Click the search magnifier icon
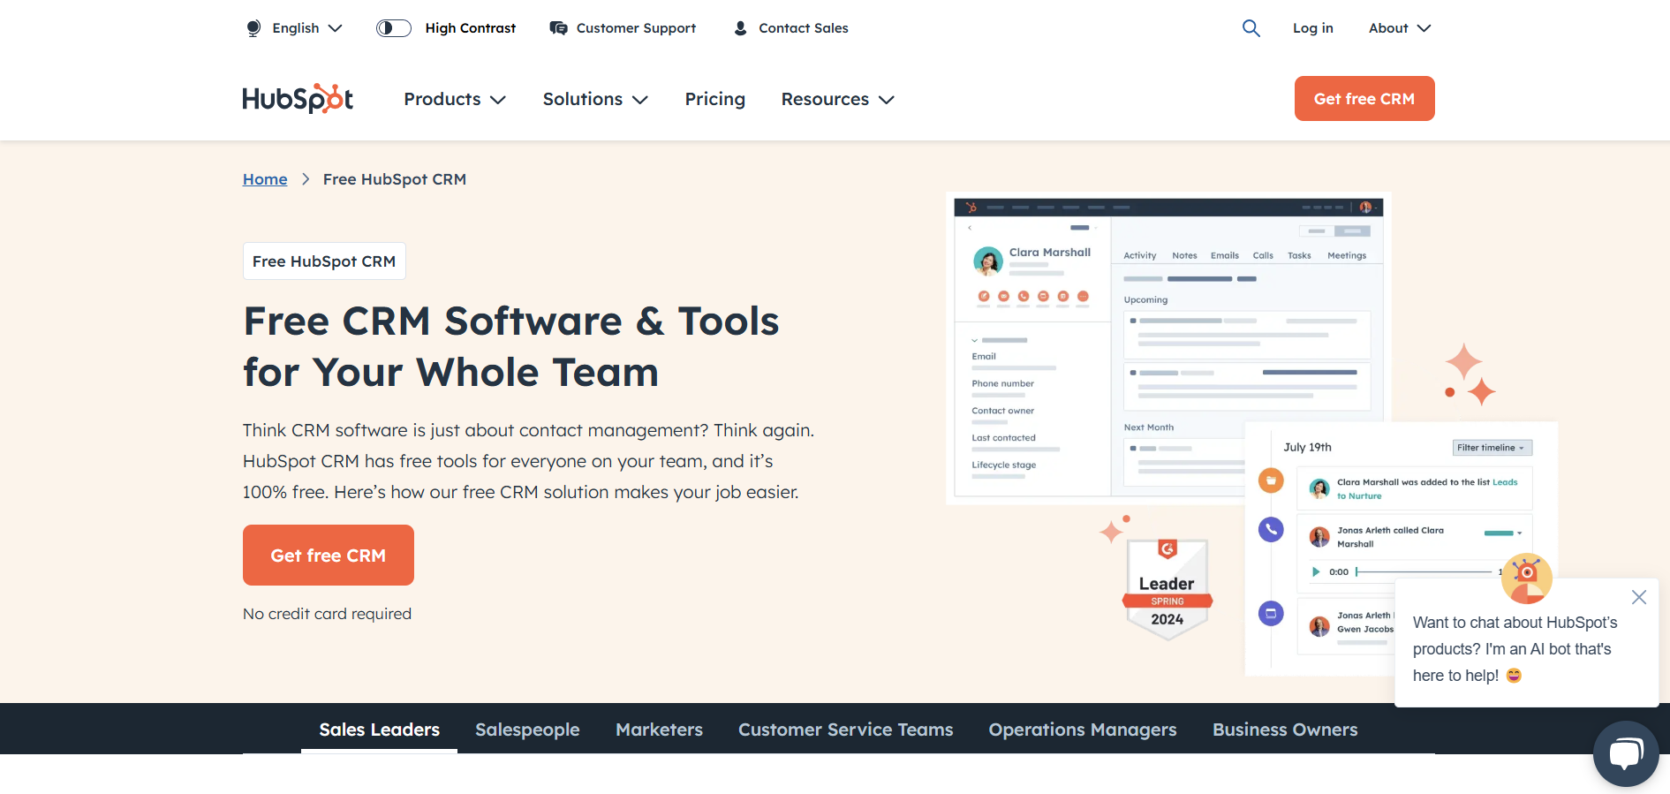This screenshot has height=794, width=1670. (x=1251, y=28)
